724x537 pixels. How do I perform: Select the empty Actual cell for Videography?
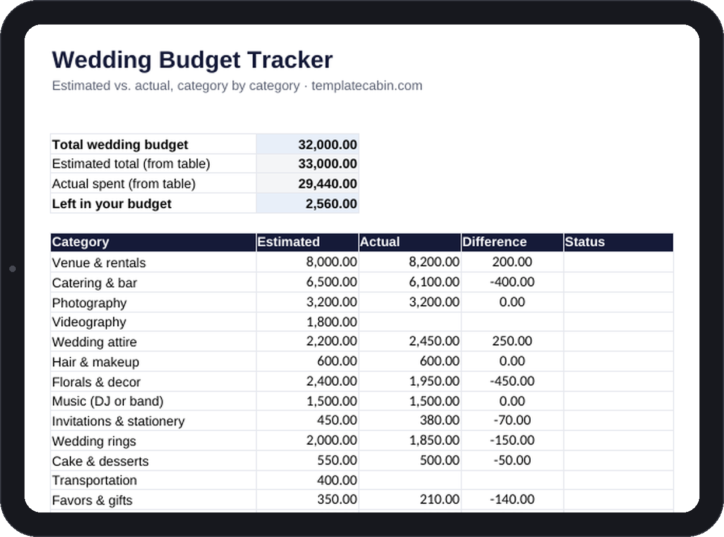point(410,322)
